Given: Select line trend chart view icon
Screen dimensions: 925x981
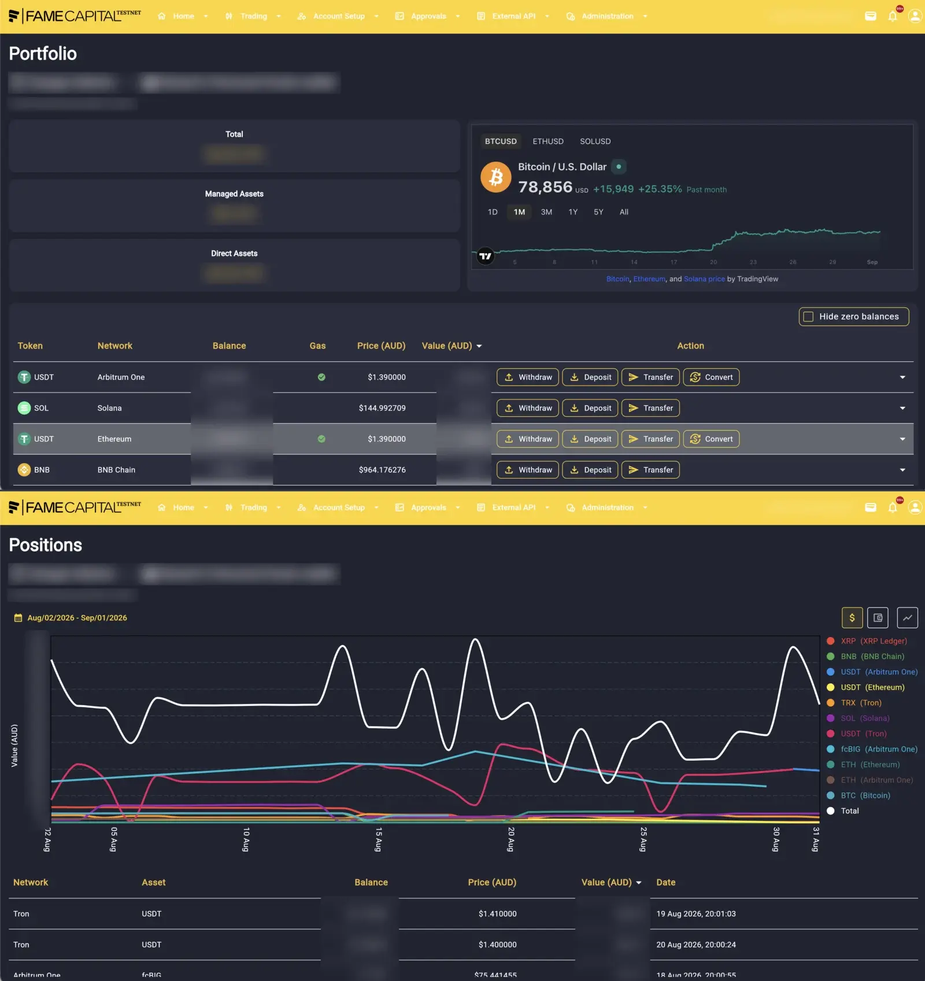Looking at the screenshot, I should tap(908, 617).
